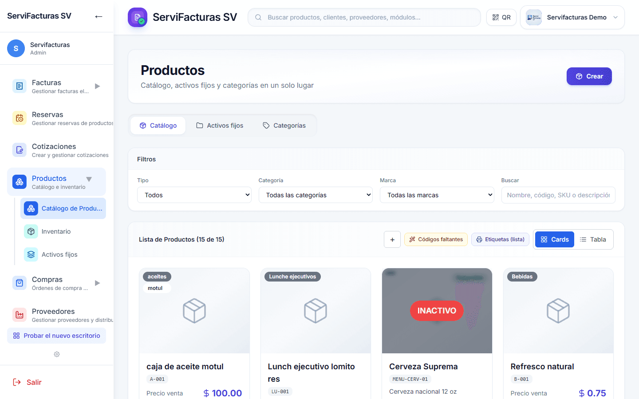Screen dimensions: 639x399
Task: Focus the global search field
Action: coord(364,17)
